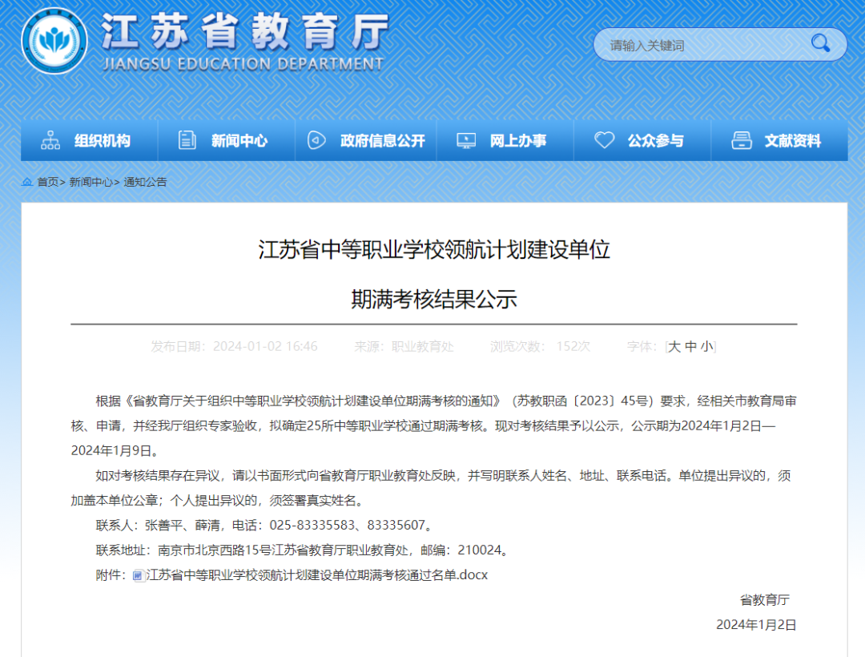Select large font size 大

point(674,346)
